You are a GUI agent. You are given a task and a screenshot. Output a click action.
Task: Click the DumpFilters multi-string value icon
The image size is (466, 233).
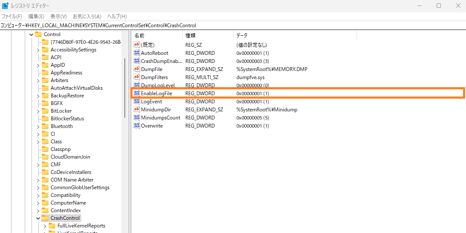[x=137, y=77]
